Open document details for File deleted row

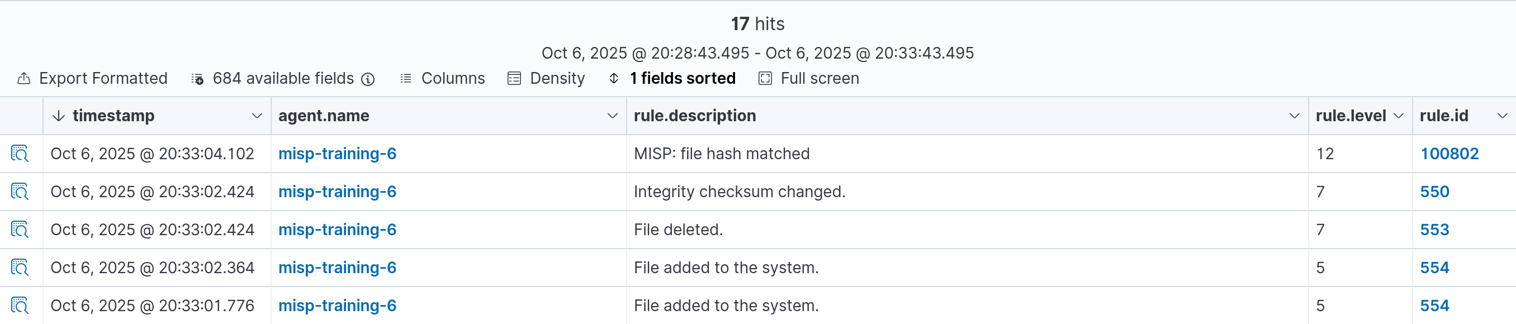click(20, 230)
